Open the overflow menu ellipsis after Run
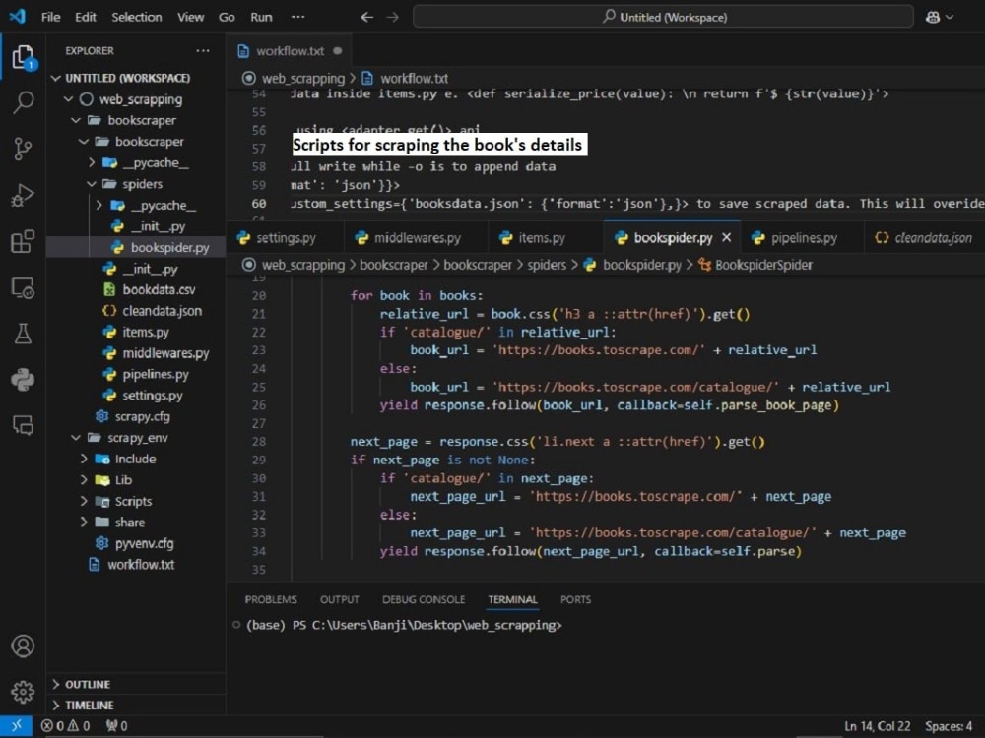Image resolution: width=985 pixels, height=738 pixels. coord(297,17)
